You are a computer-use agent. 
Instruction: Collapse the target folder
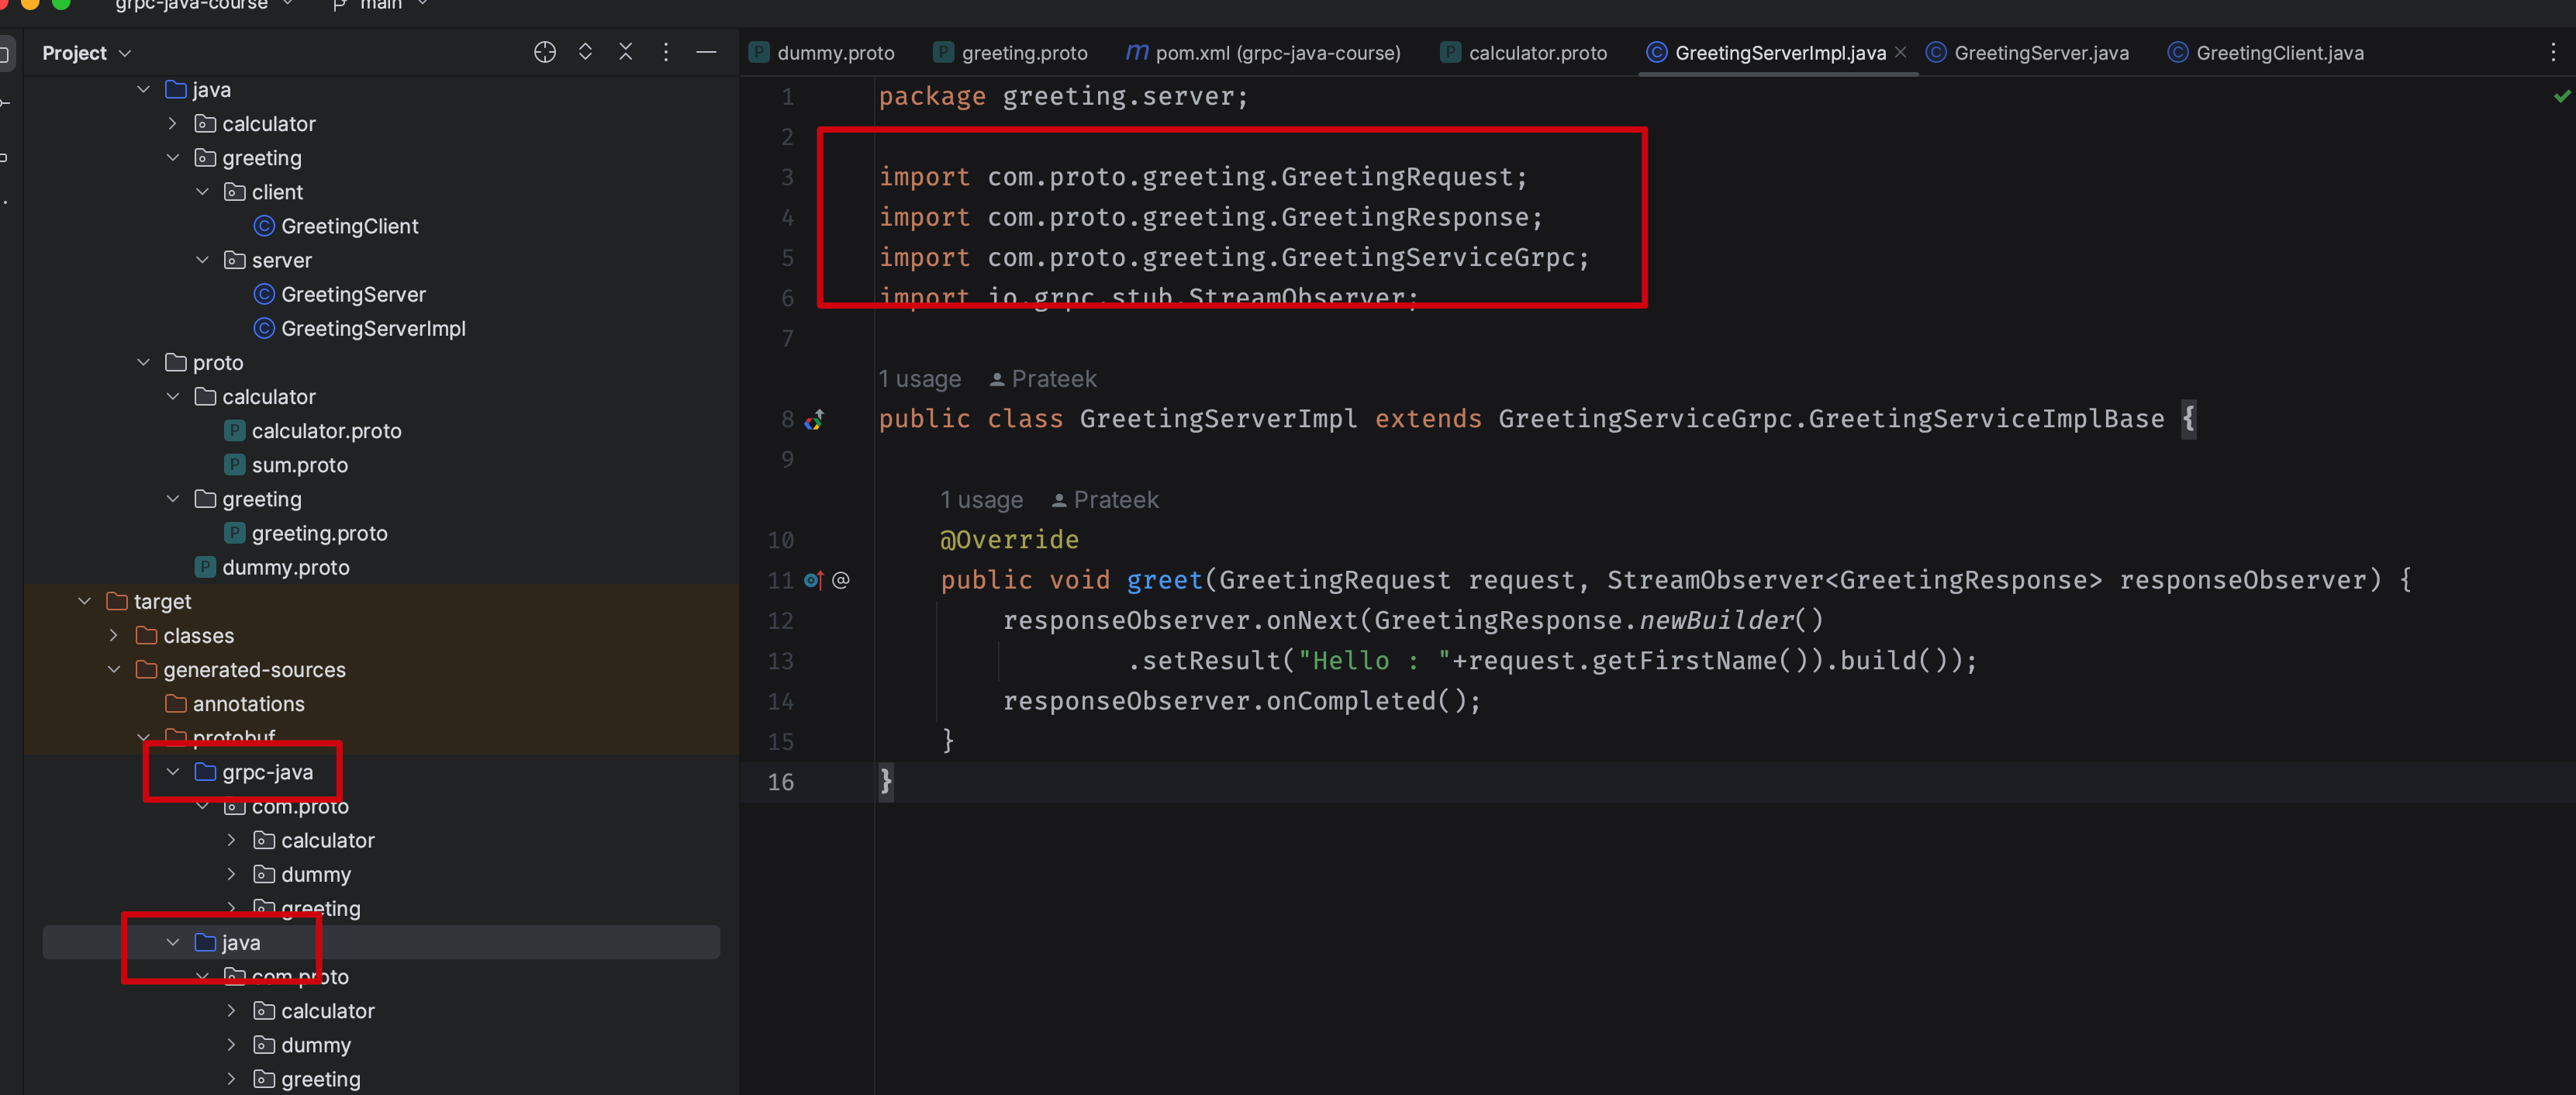pos(84,602)
